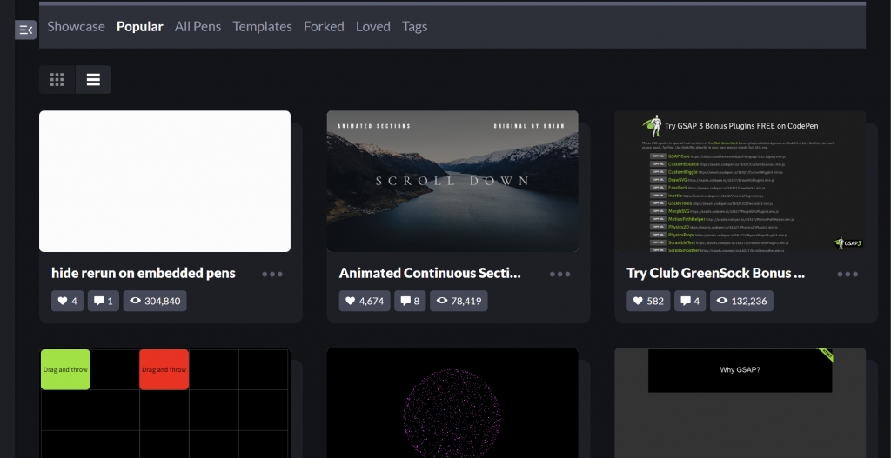
Task: Switch to list view layout
Action: point(93,79)
